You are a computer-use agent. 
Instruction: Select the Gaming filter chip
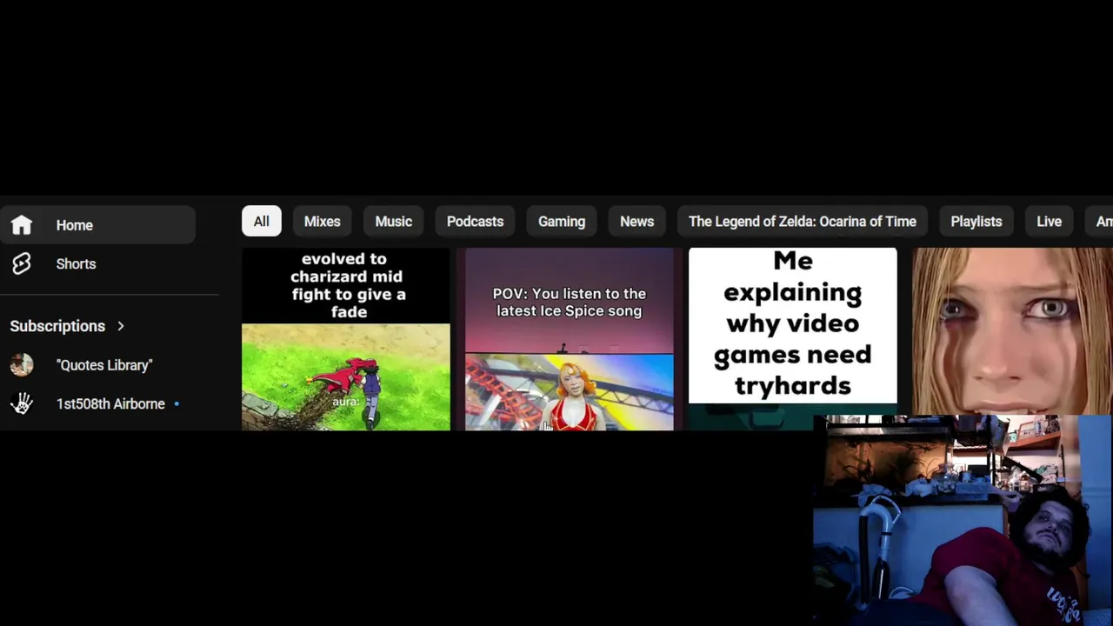pyautogui.click(x=562, y=222)
